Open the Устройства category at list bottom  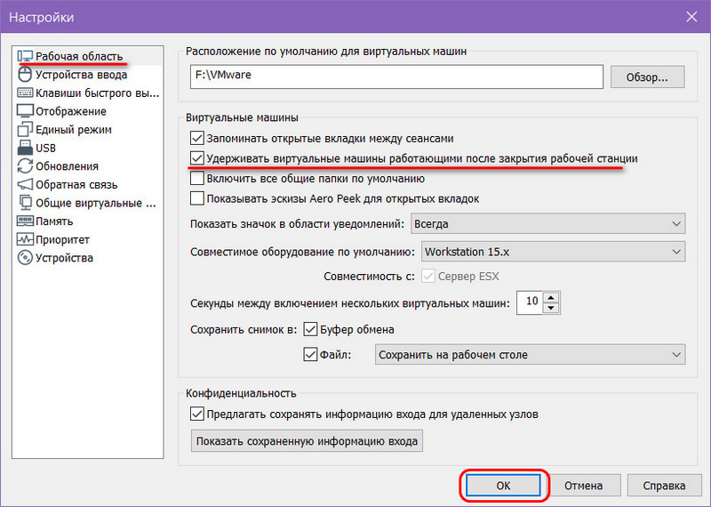pos(64,258)
